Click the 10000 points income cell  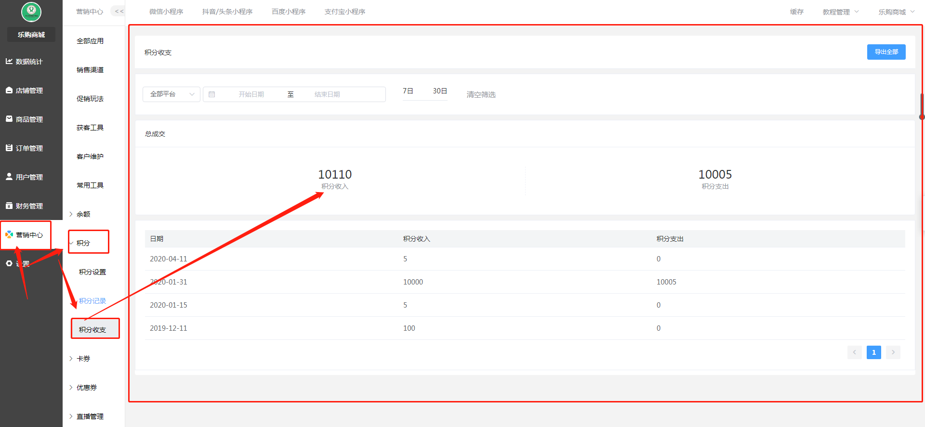[413, 282]
